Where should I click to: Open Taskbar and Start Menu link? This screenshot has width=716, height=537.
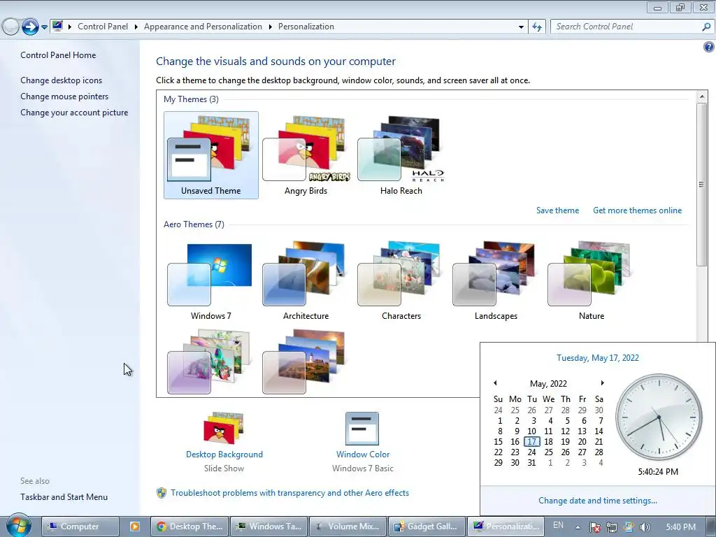[64, 497]
